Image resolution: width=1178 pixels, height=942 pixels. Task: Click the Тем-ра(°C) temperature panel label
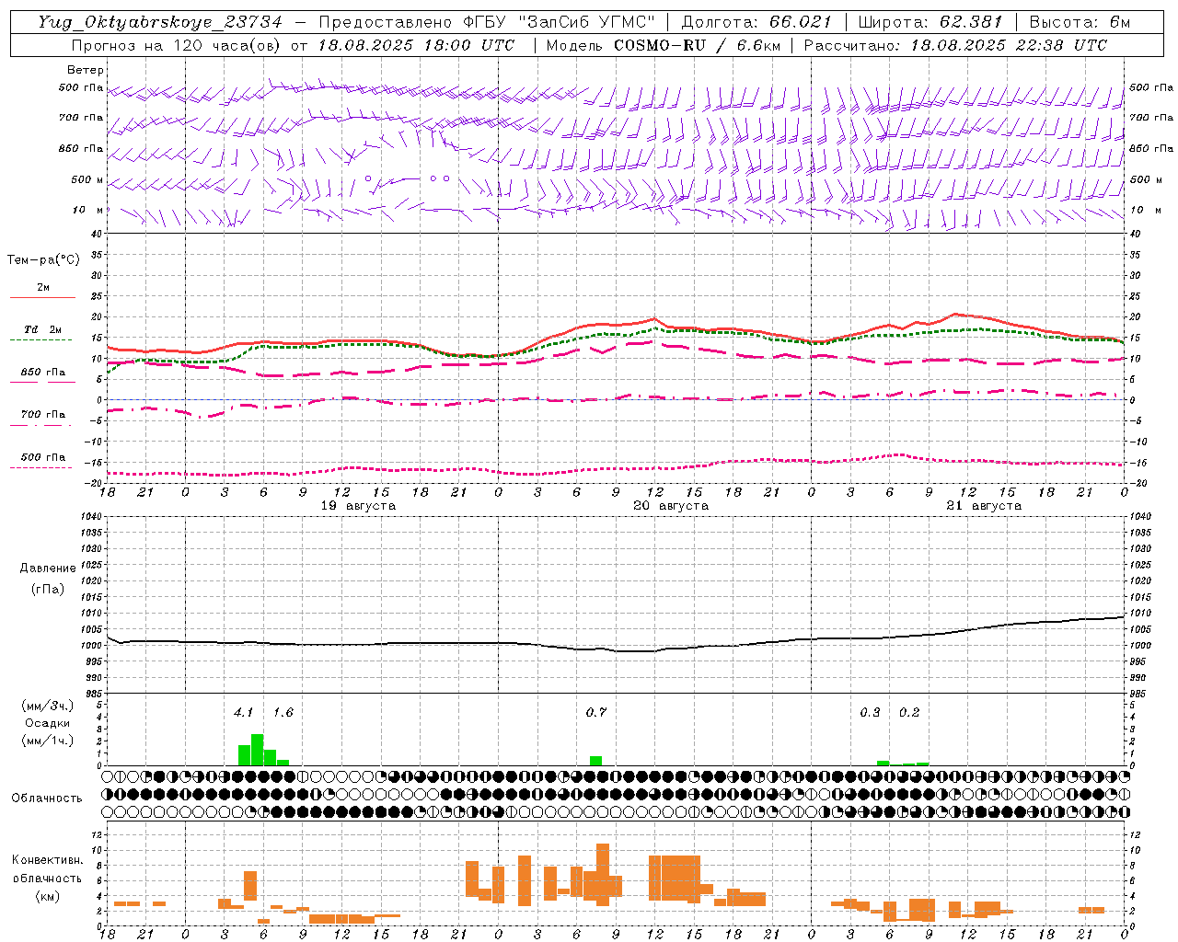click(x=43, y=259)
